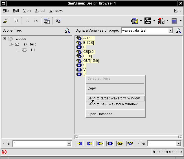Open the File menu
The image size is (184, 159).
pyautogui.click(x=6, y=11)
